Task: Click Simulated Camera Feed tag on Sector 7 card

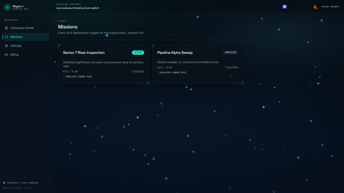Action: click(79, 77)
